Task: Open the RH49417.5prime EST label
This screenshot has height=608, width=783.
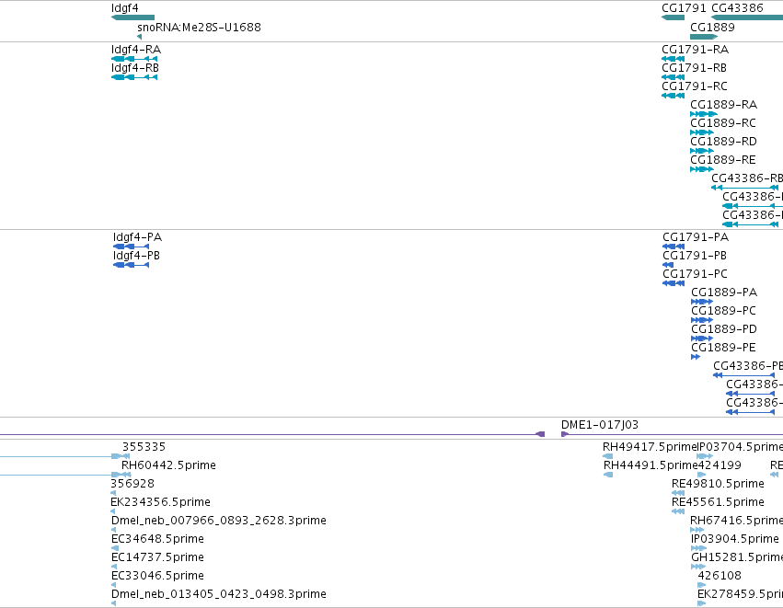Action: [650, 447]
